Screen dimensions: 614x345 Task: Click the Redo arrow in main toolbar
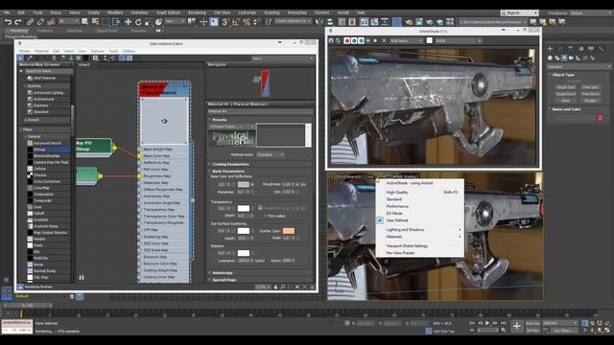click(x=18, y=22)
